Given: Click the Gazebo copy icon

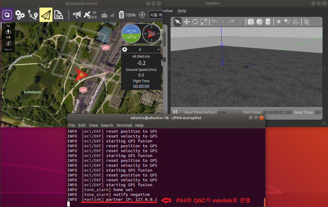Looking at the screenshot, I should coord(307,22).
